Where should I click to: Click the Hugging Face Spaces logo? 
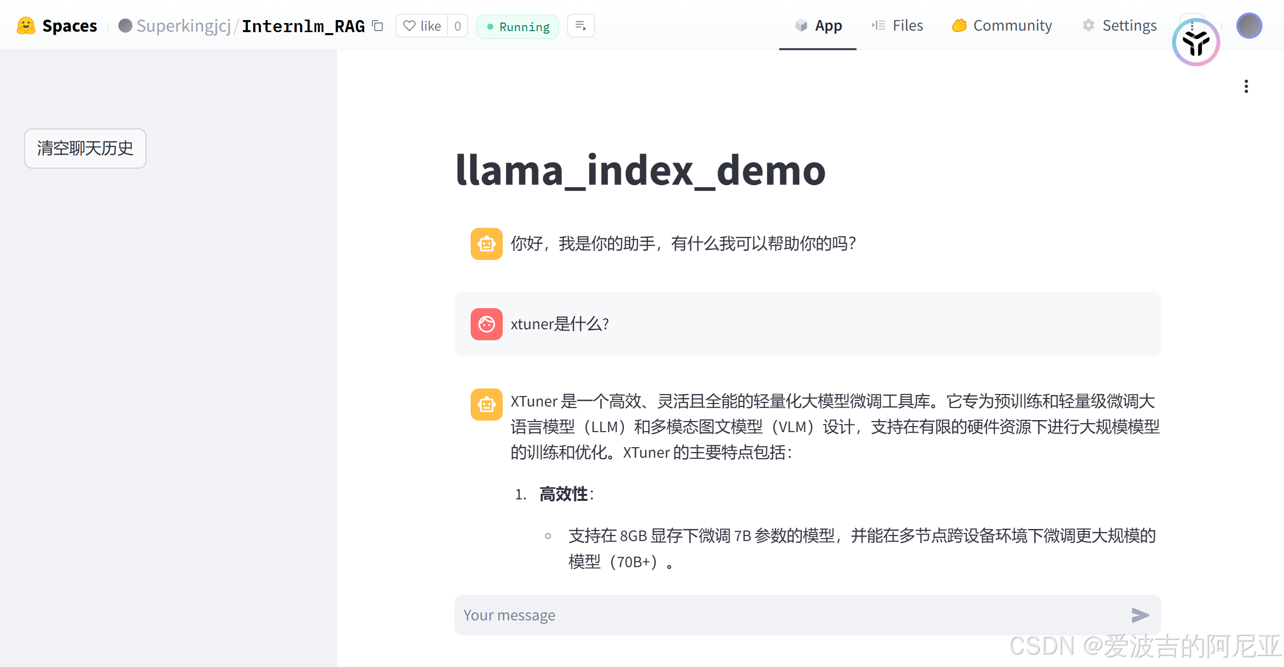coord(26,26)
